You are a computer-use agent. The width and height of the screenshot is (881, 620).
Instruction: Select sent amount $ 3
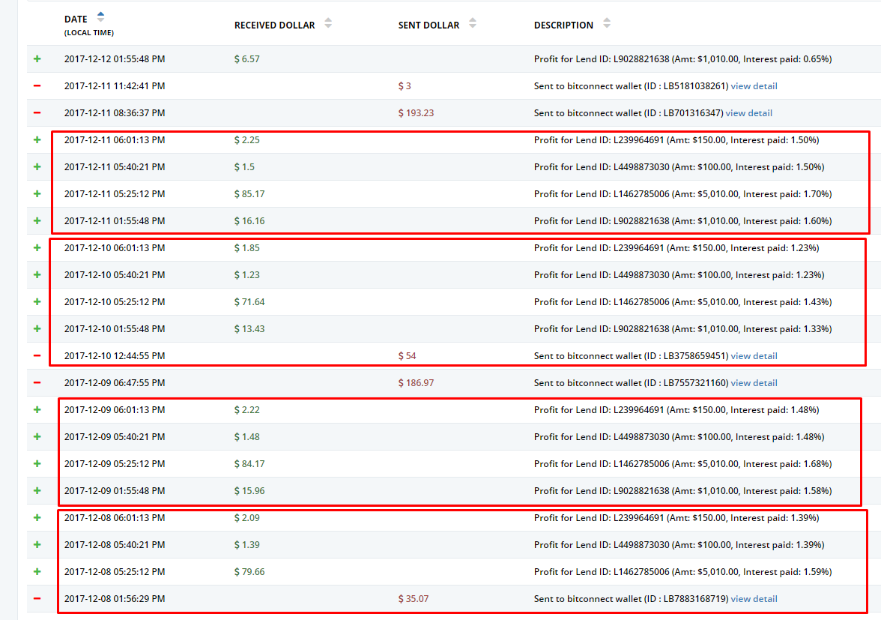point(405,86)
